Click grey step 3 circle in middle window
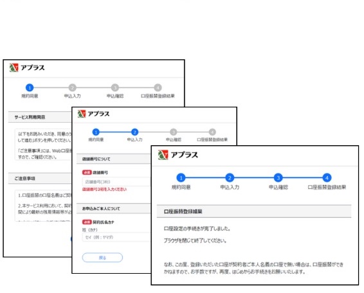Viewport: 364px width, 293px height. (174, 132)
